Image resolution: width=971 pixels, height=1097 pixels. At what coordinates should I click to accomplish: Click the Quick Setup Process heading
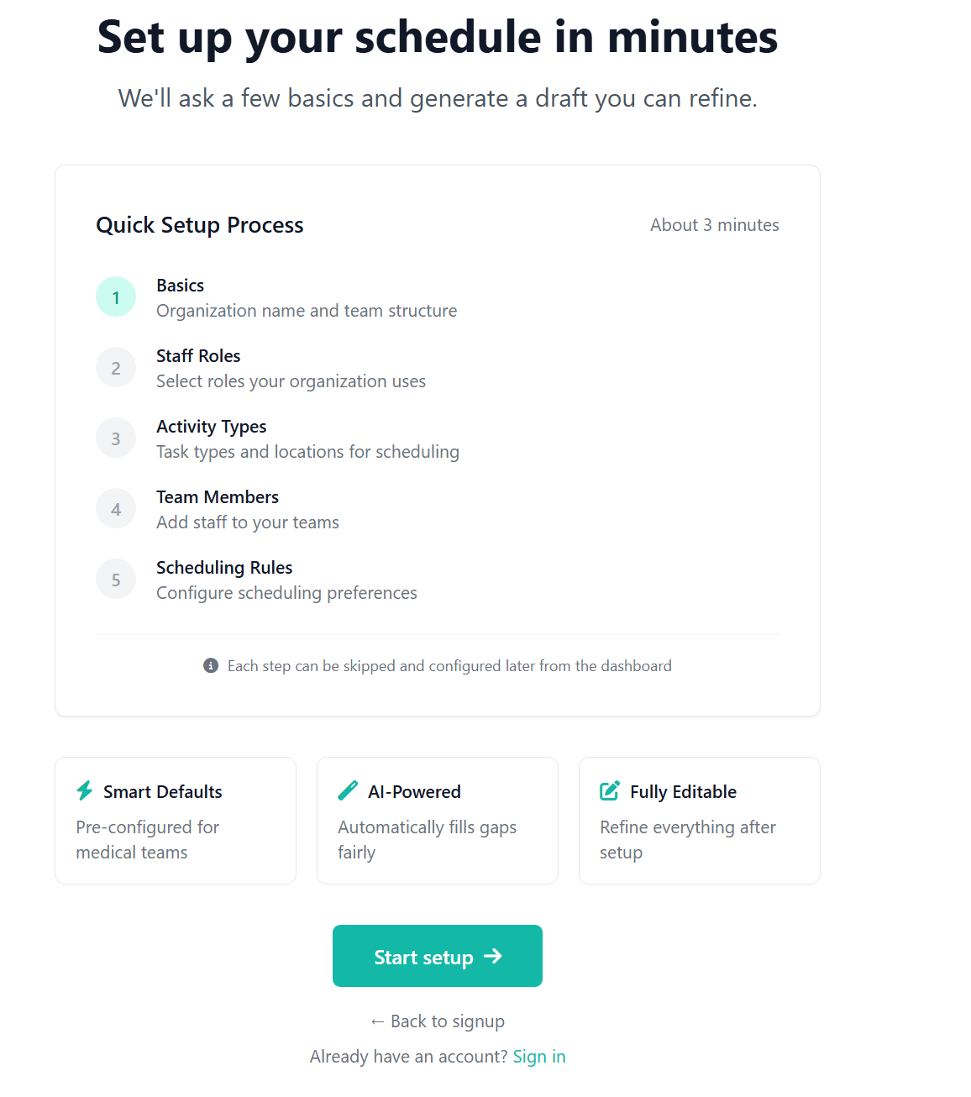coord(199,225)
